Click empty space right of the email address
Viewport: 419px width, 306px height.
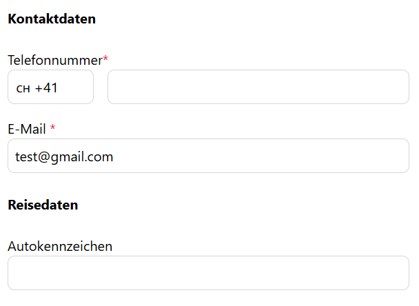[276, 156]
